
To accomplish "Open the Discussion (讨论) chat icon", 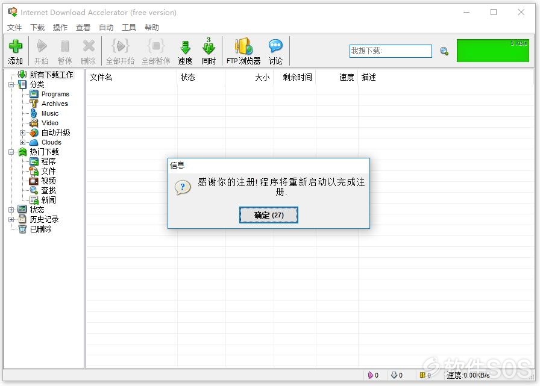I will pos(275,46).
